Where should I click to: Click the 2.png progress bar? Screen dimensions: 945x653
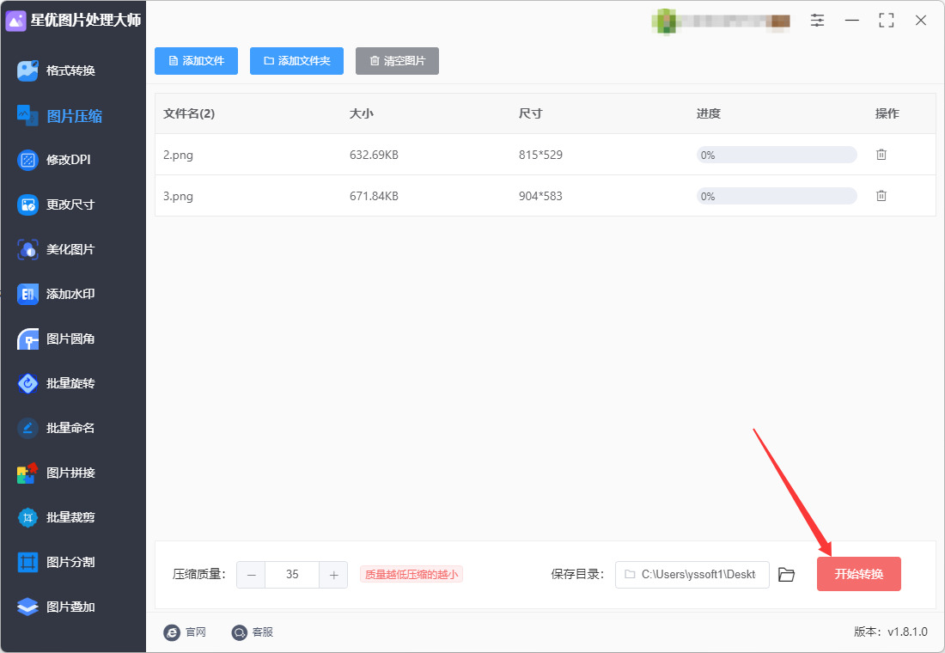pos(777,155)
